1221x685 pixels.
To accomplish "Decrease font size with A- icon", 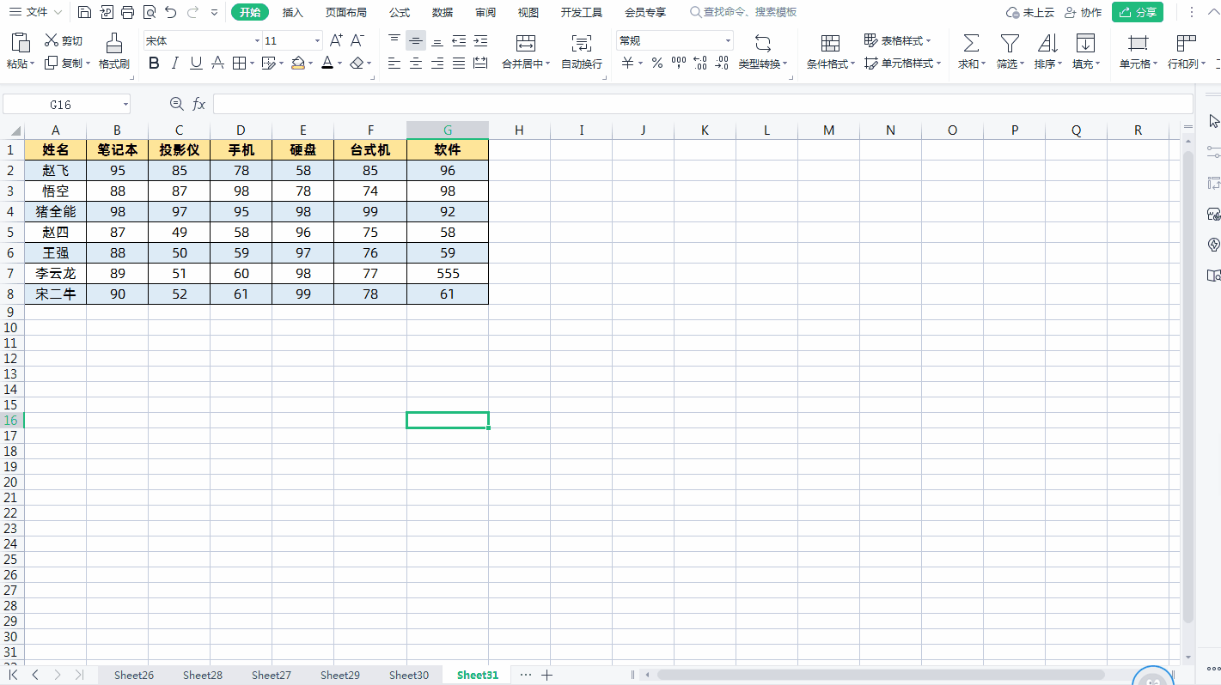I will pyautogui.click(x=358, y=40).
